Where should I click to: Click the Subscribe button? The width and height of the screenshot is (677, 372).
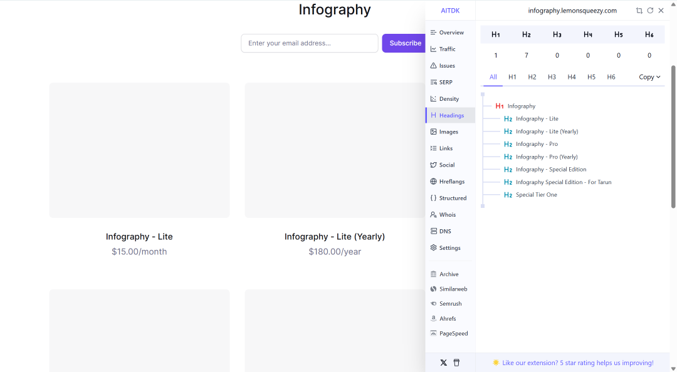point(404,43)
